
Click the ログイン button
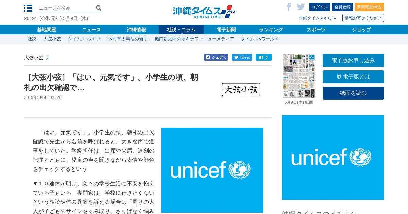click(320, 7)
